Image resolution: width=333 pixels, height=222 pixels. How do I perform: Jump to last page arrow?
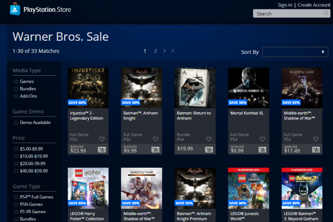[172, 51]
